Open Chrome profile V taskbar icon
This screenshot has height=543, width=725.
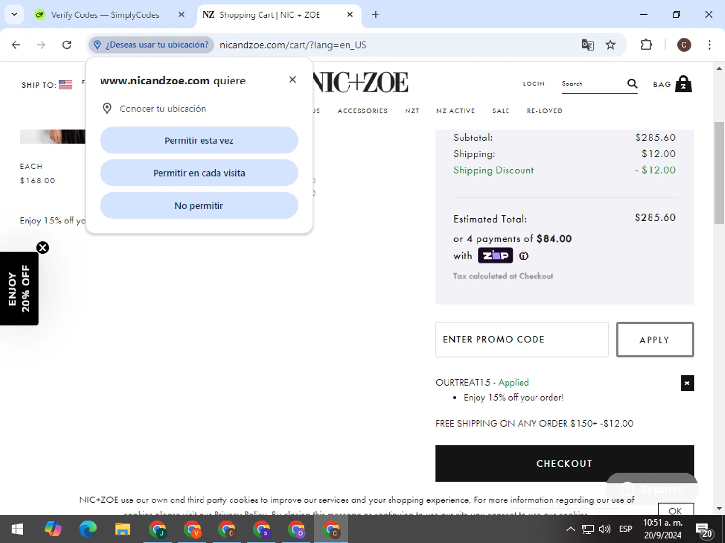192,529
